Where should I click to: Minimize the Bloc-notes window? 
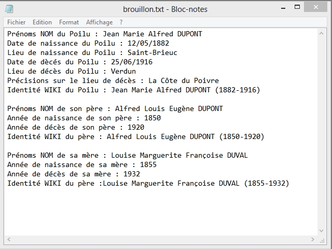(283, 8)
